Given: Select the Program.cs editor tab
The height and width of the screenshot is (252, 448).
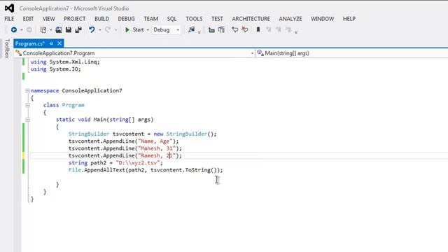Looking at the screenshot, I should pos(30,43).
